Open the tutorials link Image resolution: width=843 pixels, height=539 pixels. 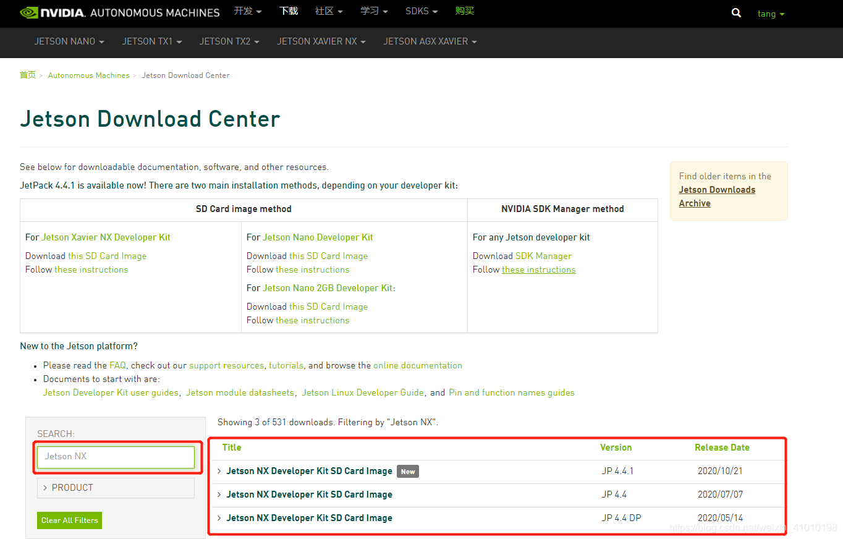point(286,365)
